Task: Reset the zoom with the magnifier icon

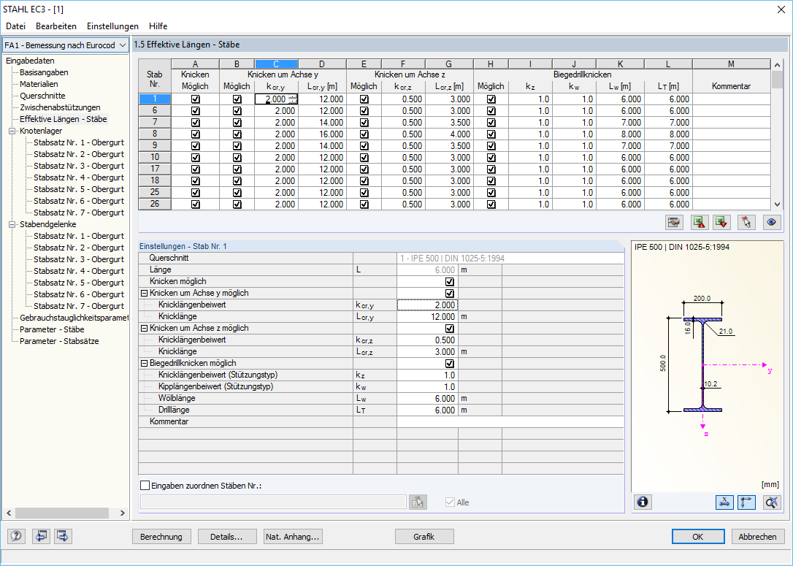Action: point(772,502)
